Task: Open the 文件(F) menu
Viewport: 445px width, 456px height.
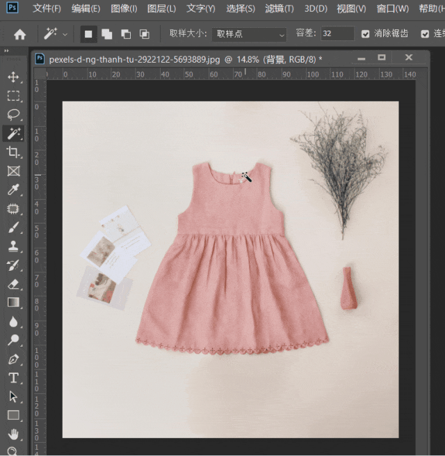Action: pyautogui.click(x=47, y=8)
